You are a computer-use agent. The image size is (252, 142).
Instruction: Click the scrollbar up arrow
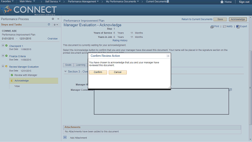[x=250, y=17]
